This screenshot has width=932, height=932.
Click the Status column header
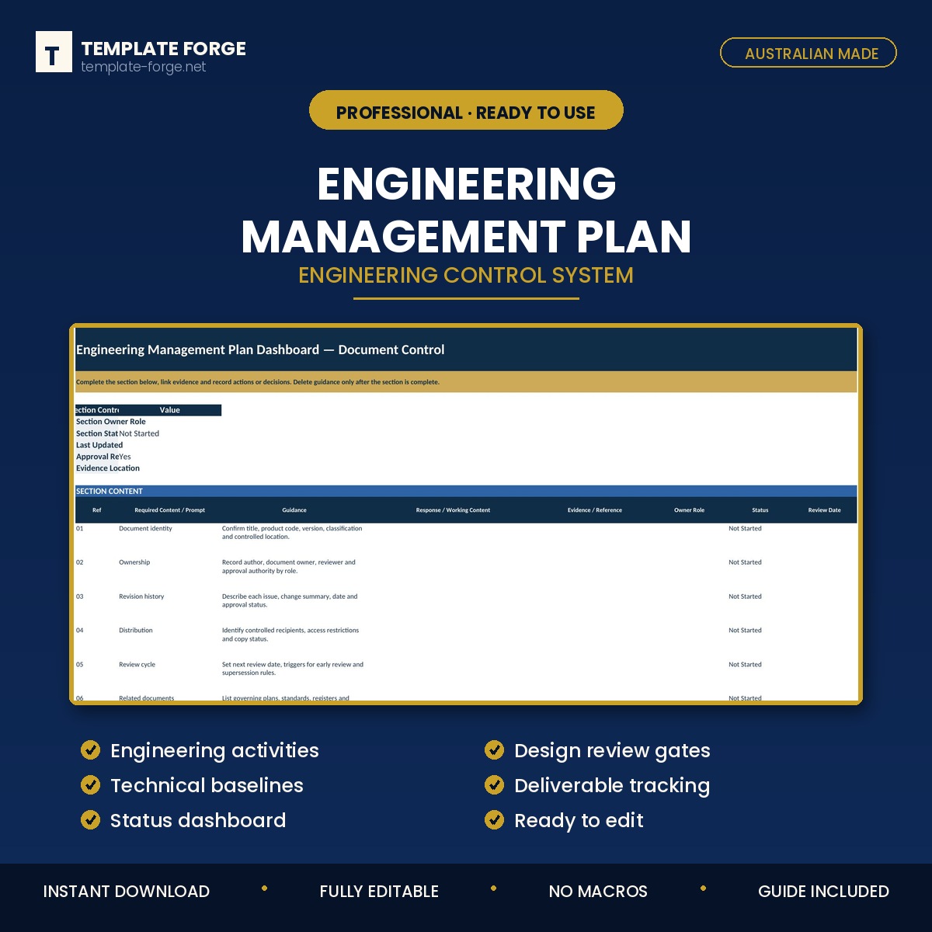(760, 510)
